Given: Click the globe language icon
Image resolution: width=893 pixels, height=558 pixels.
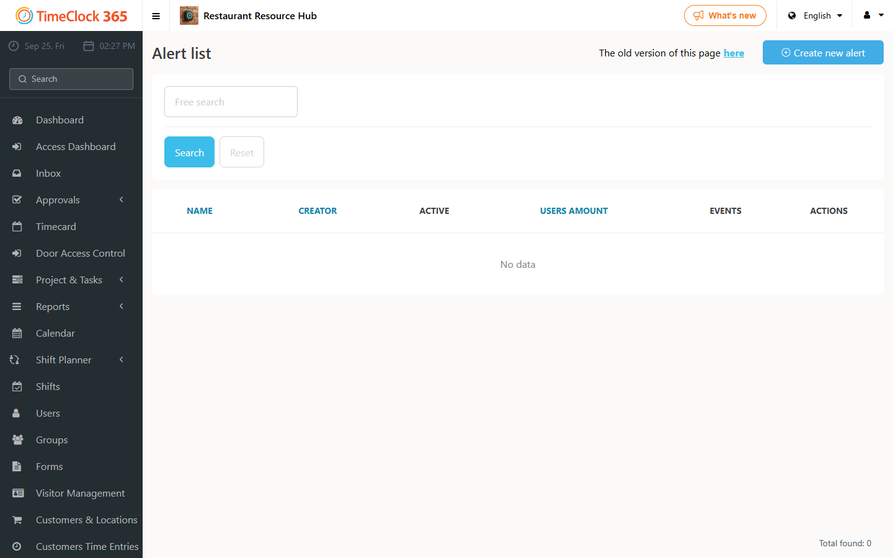Looking at the screenshot, I should click(792, 15).
